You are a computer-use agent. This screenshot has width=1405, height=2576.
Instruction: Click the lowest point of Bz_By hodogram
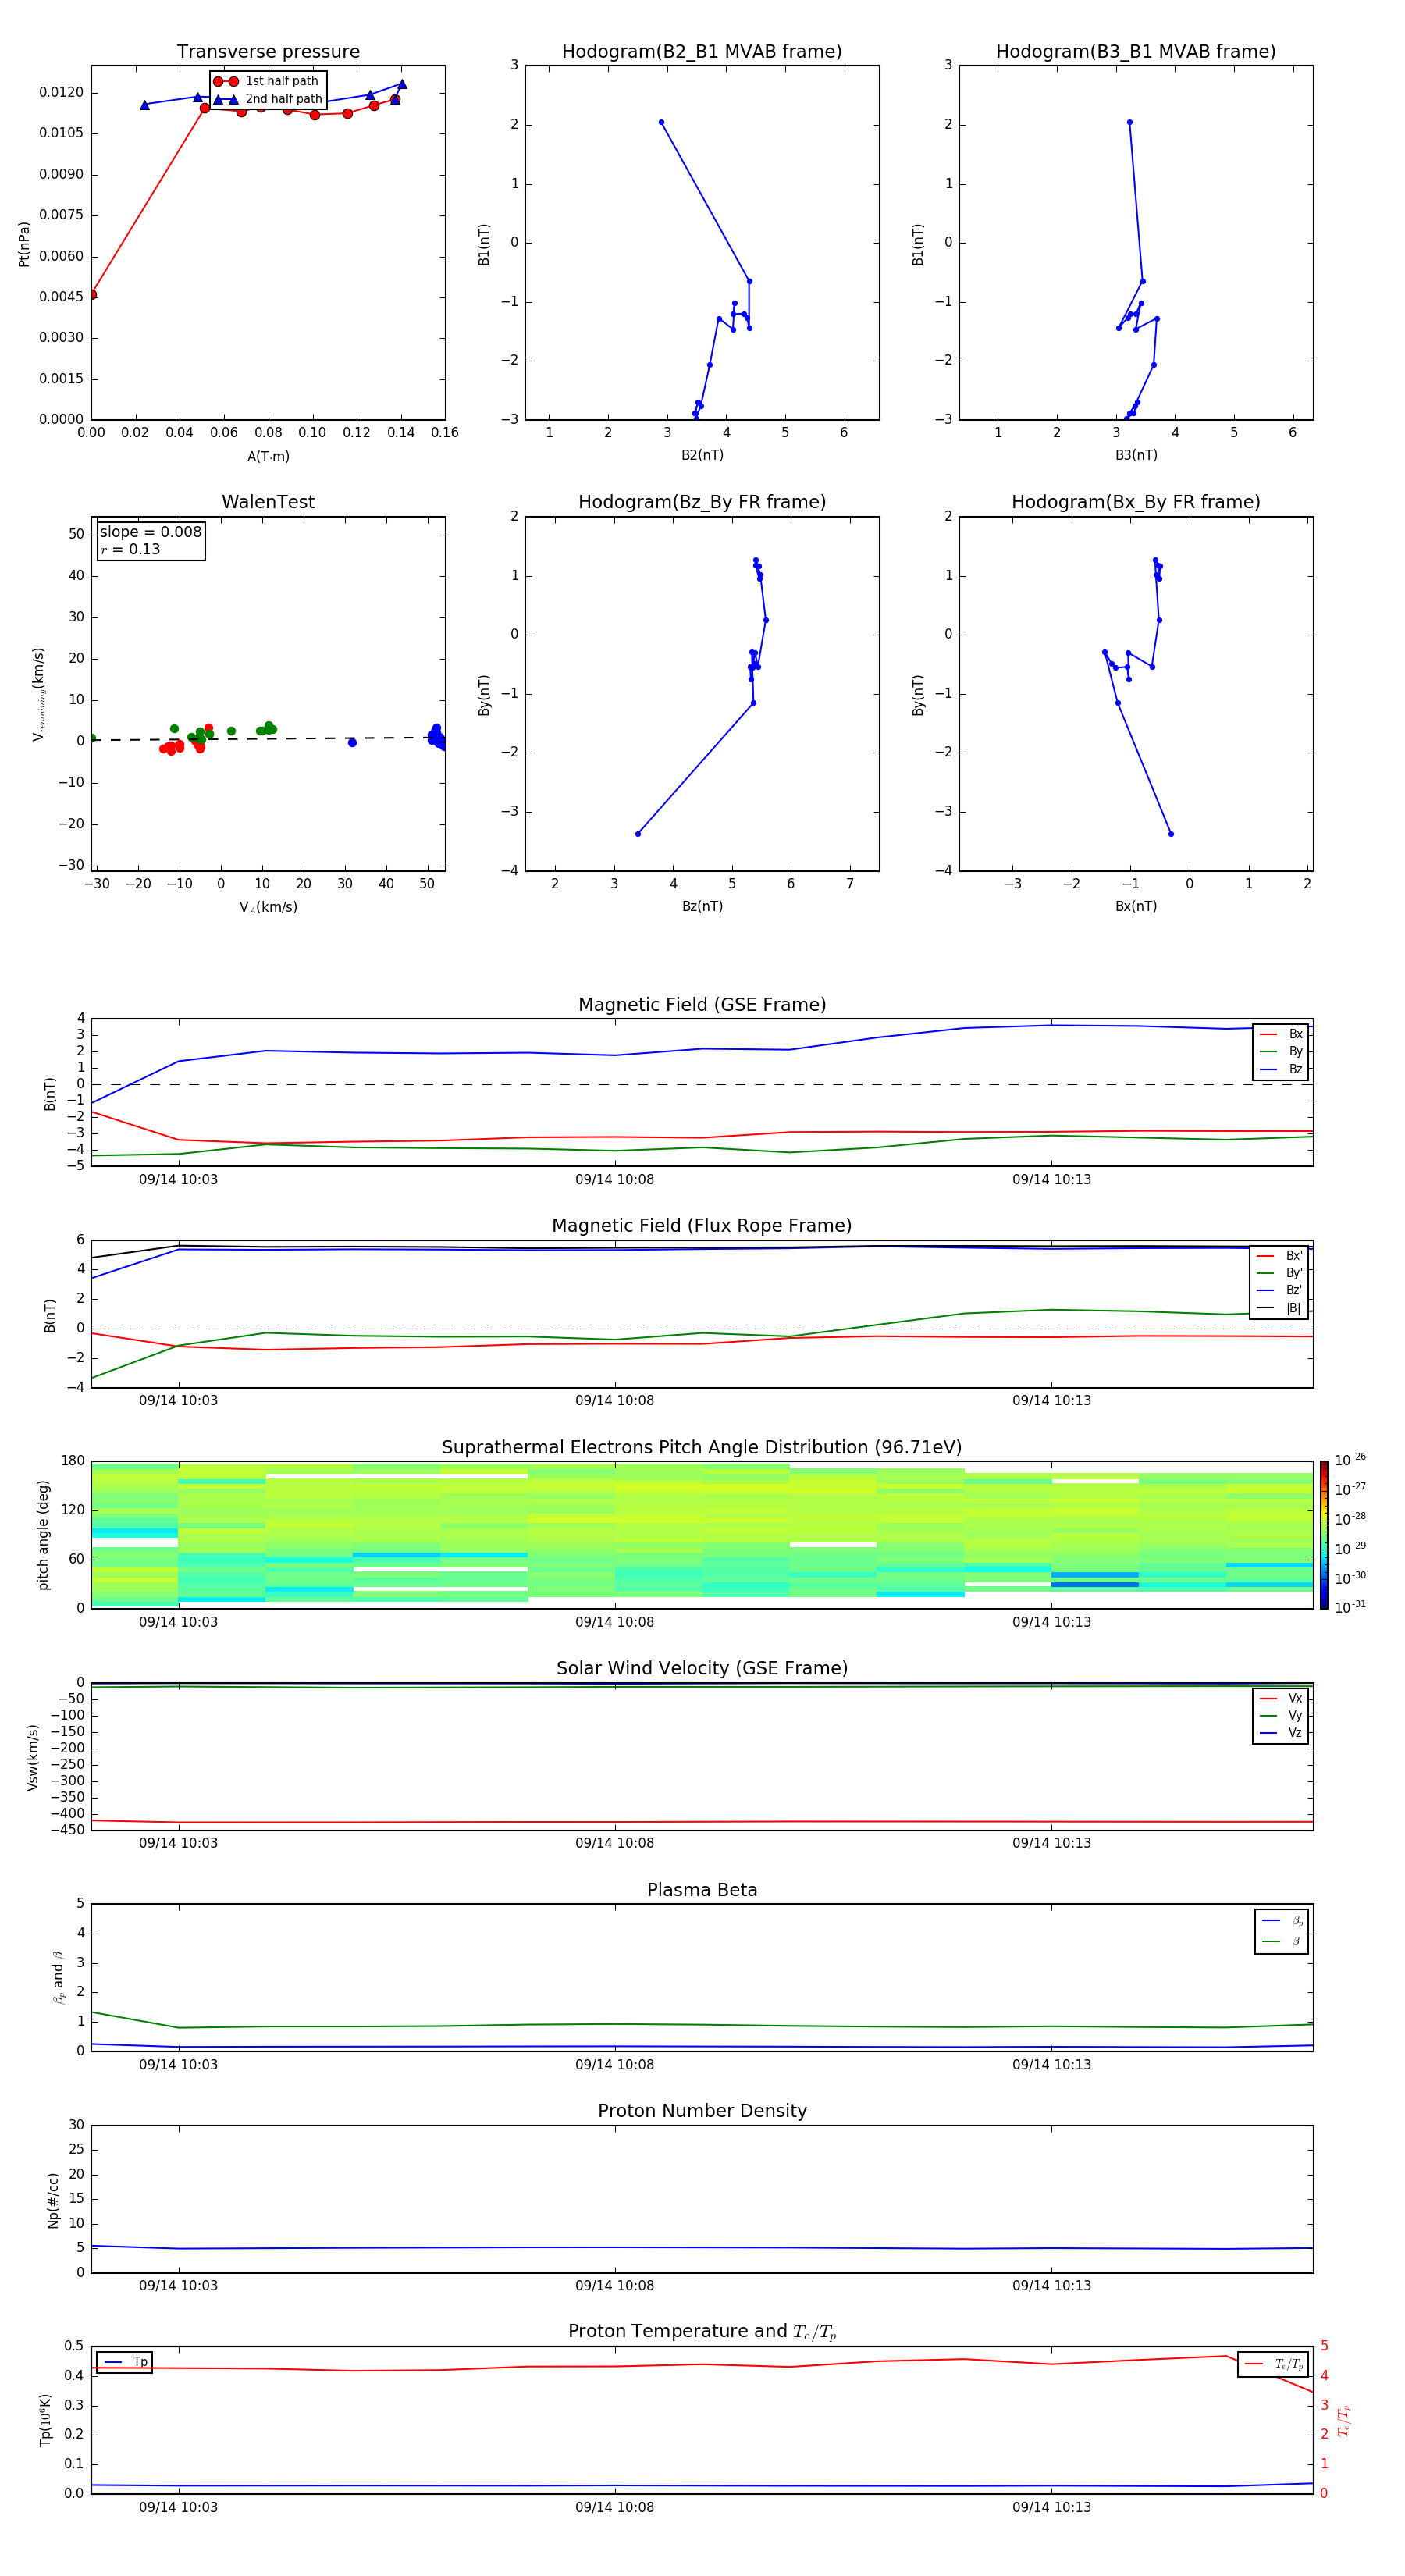638,833
